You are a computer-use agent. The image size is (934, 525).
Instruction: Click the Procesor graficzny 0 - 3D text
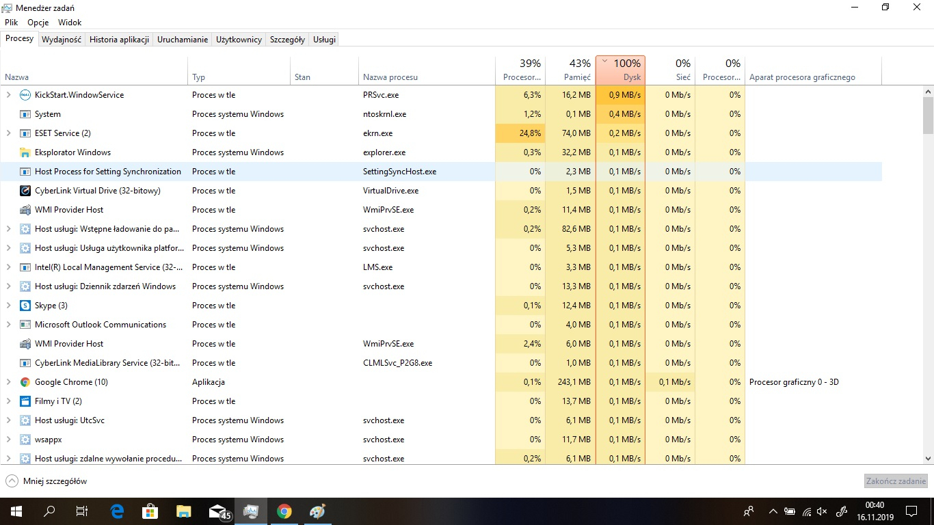[794, 382]
